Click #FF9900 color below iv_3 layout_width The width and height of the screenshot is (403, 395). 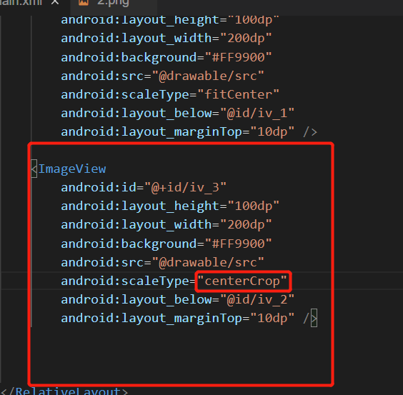(238, 244)
